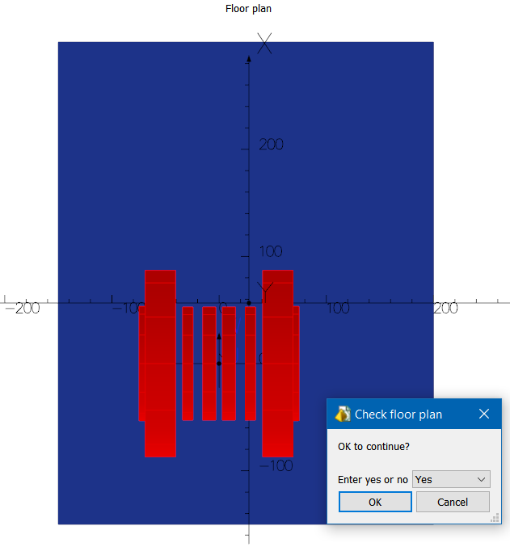
Task: Click the dialog's application icon
Action: 343,414
